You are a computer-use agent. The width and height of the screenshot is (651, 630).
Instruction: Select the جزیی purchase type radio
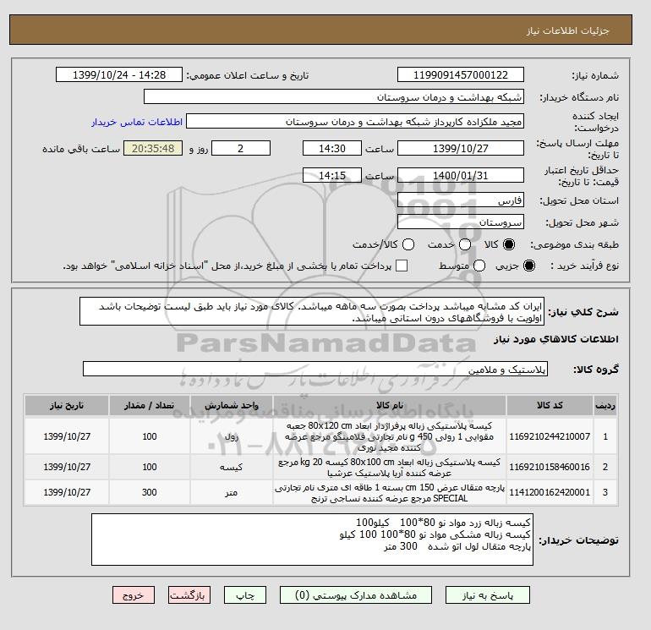pyautogui.click(x=529, y=266)
